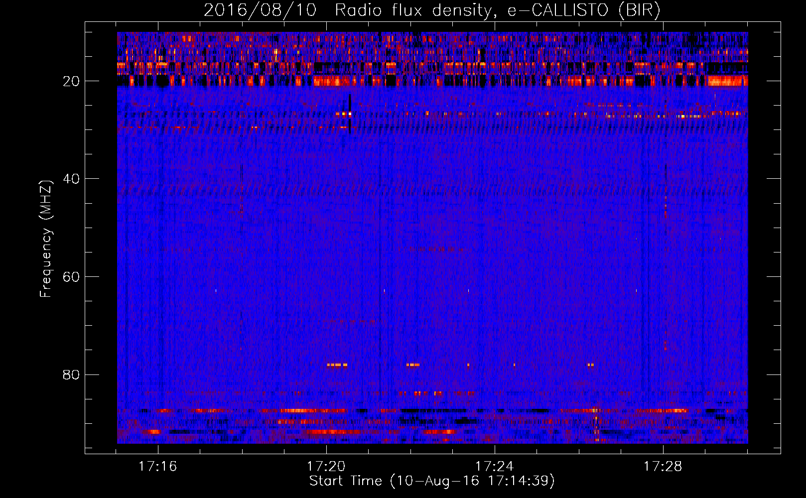Click the 20 frequency tick label
The image size is (806, 498).
pos(72,81)
